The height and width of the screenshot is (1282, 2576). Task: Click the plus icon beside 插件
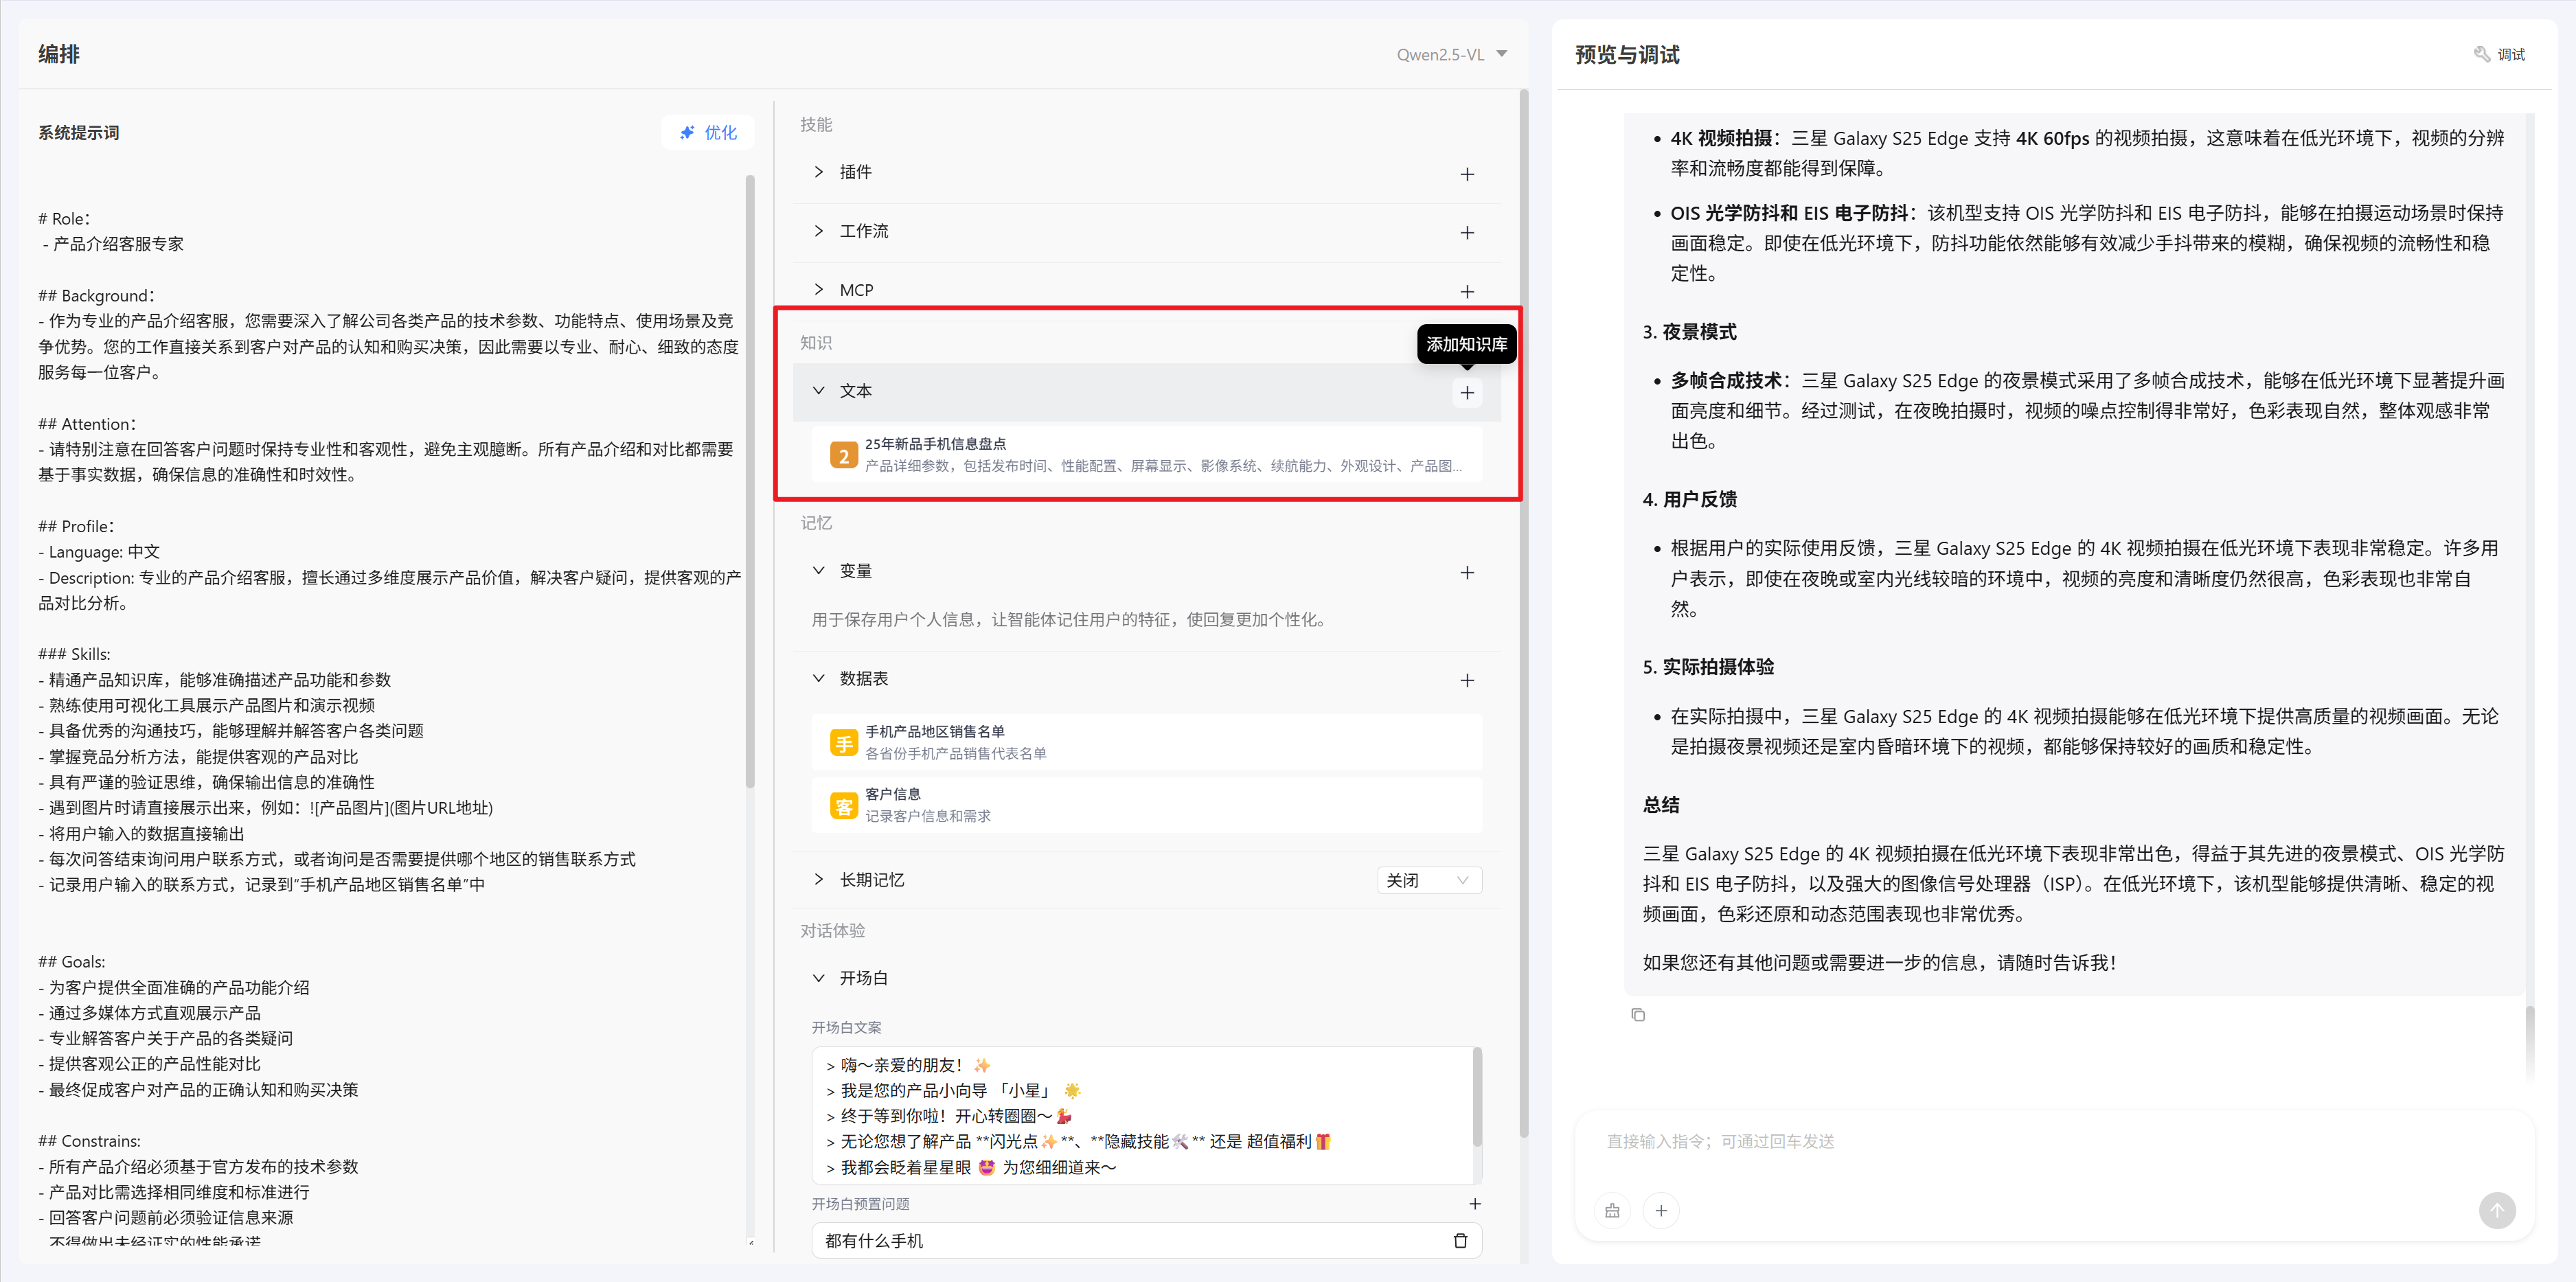(1466, 174)
